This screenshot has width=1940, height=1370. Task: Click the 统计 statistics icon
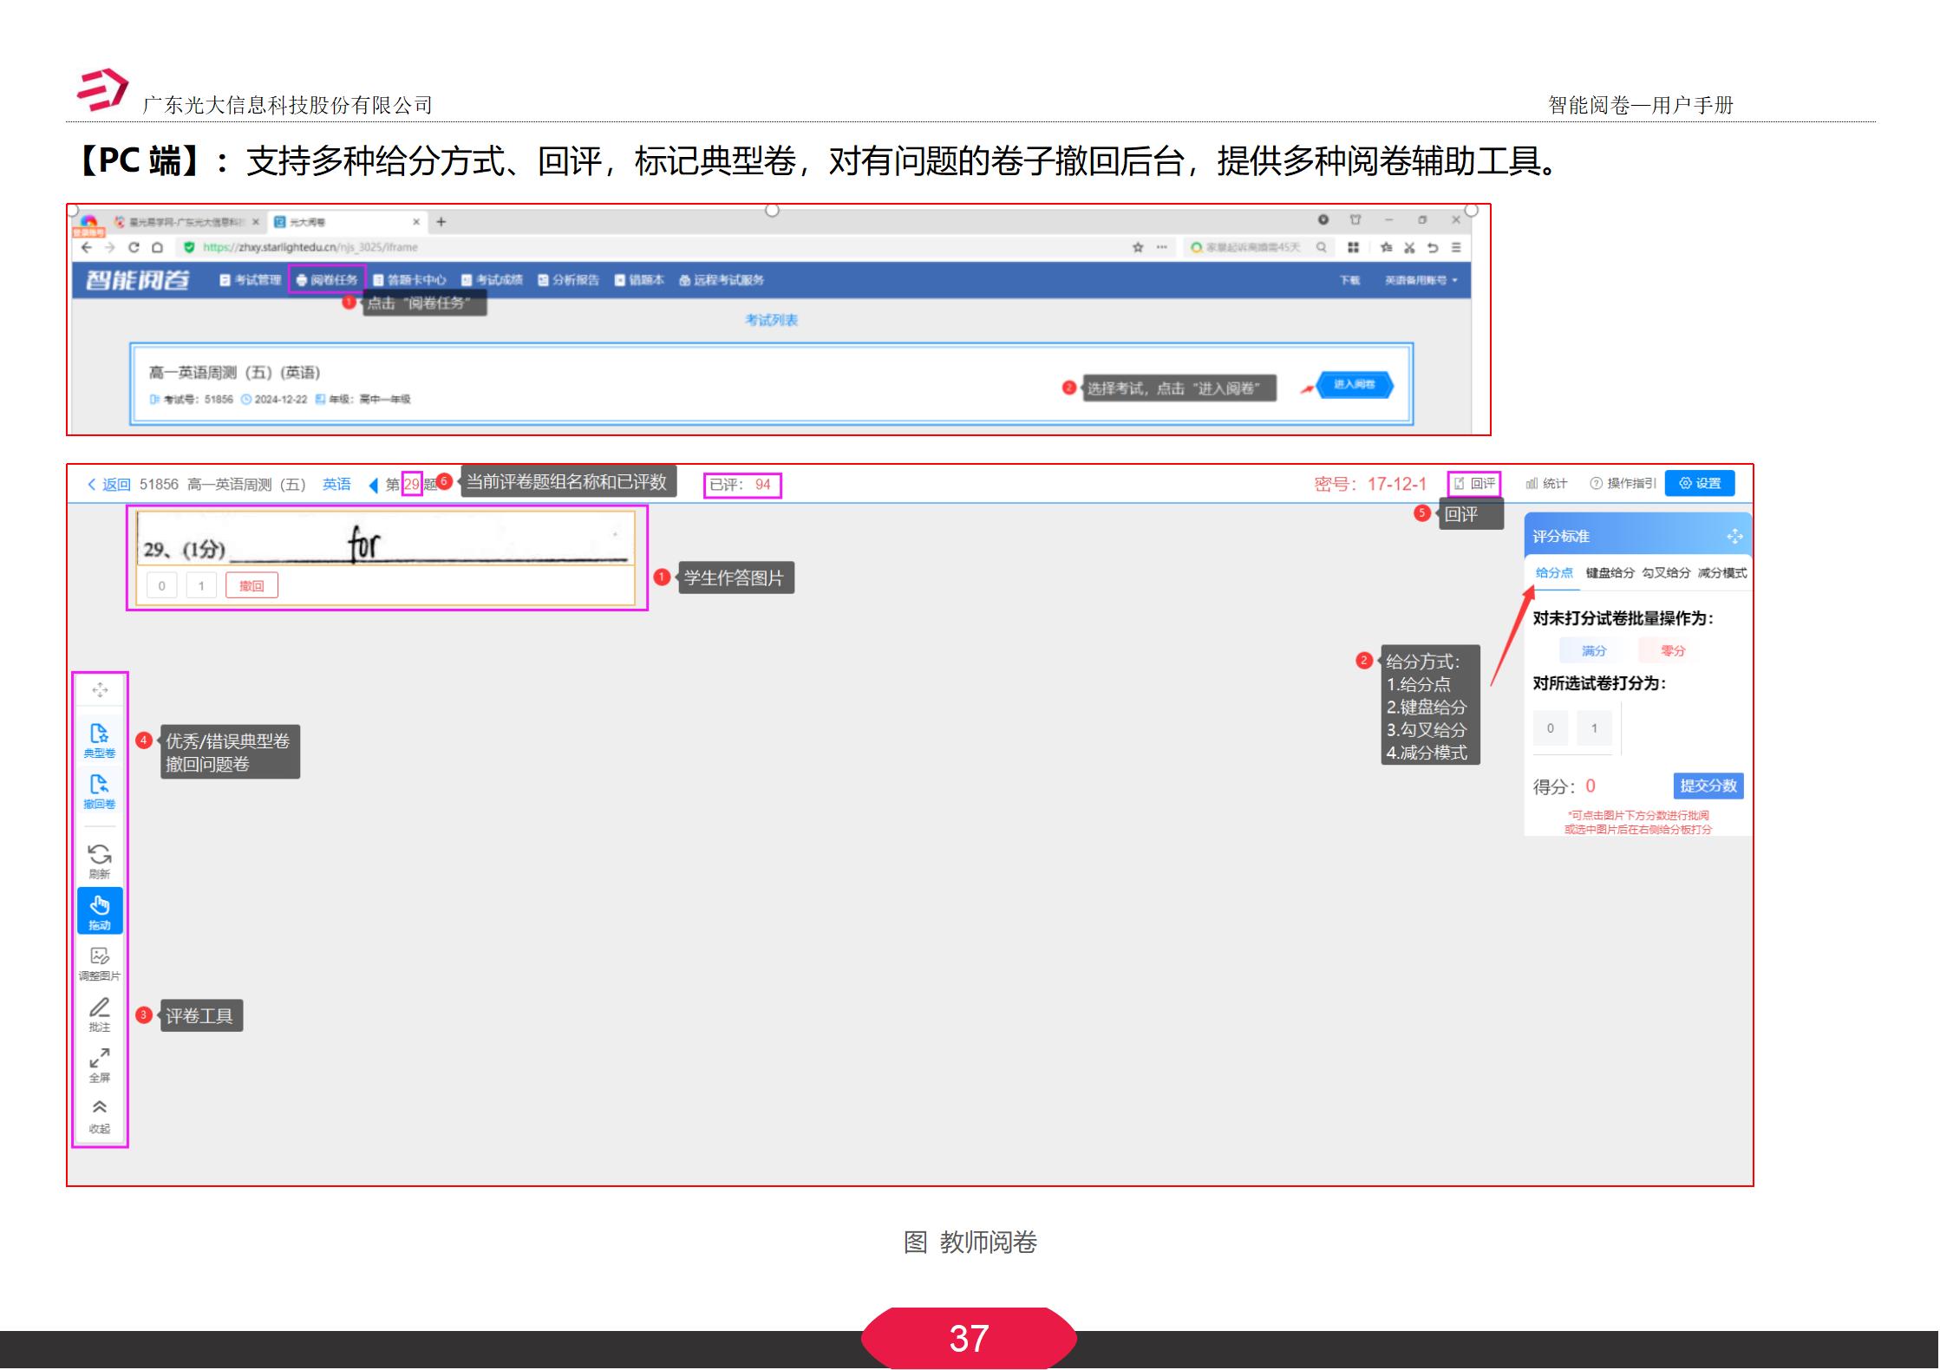tap(1544, 483)
